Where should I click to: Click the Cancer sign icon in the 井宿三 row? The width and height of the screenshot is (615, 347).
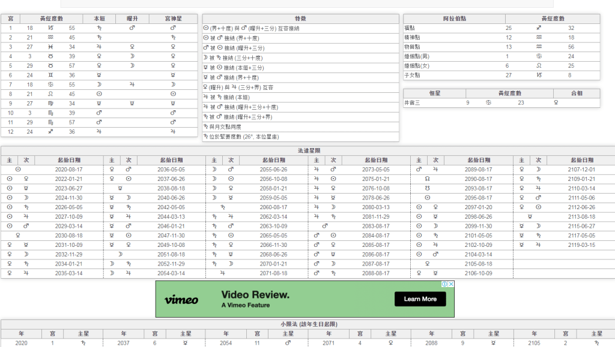coord(488,103)
